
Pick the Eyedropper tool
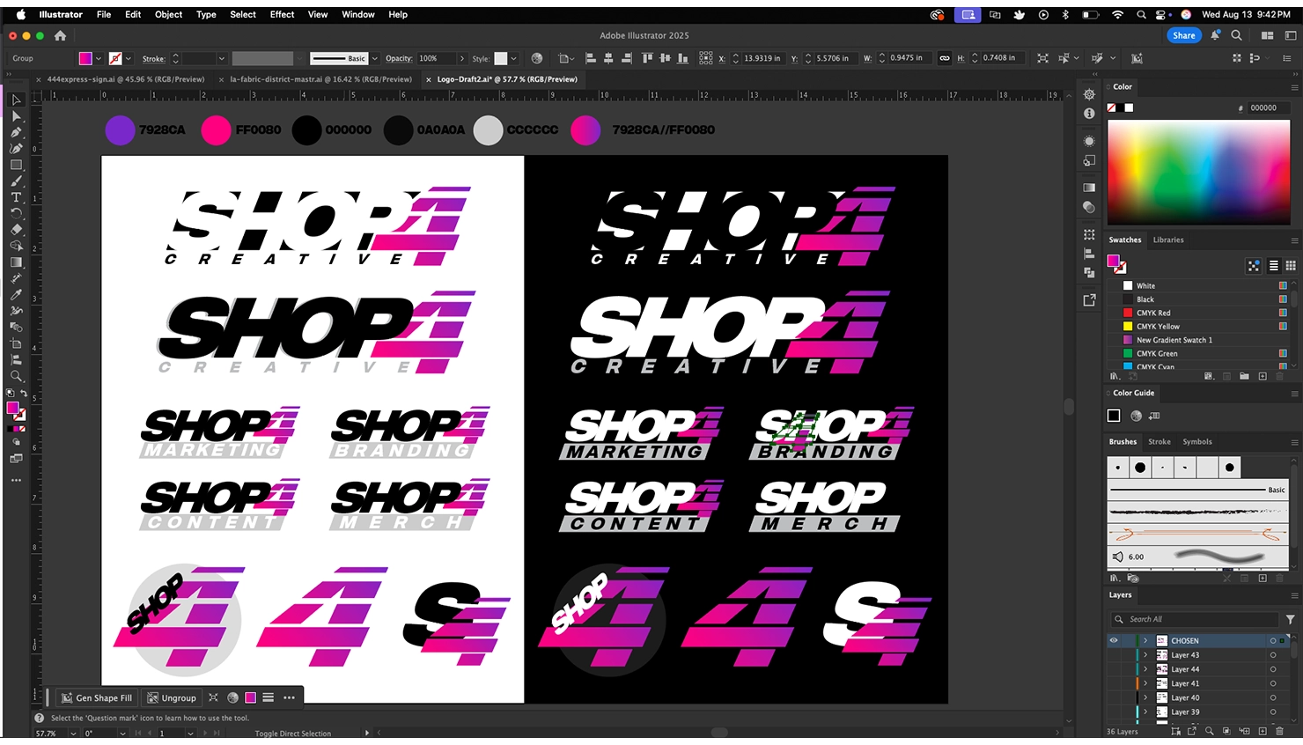(x=16, y=294)
